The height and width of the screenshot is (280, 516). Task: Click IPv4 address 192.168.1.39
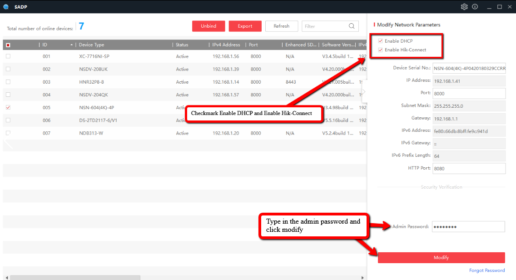coord(226,69)
